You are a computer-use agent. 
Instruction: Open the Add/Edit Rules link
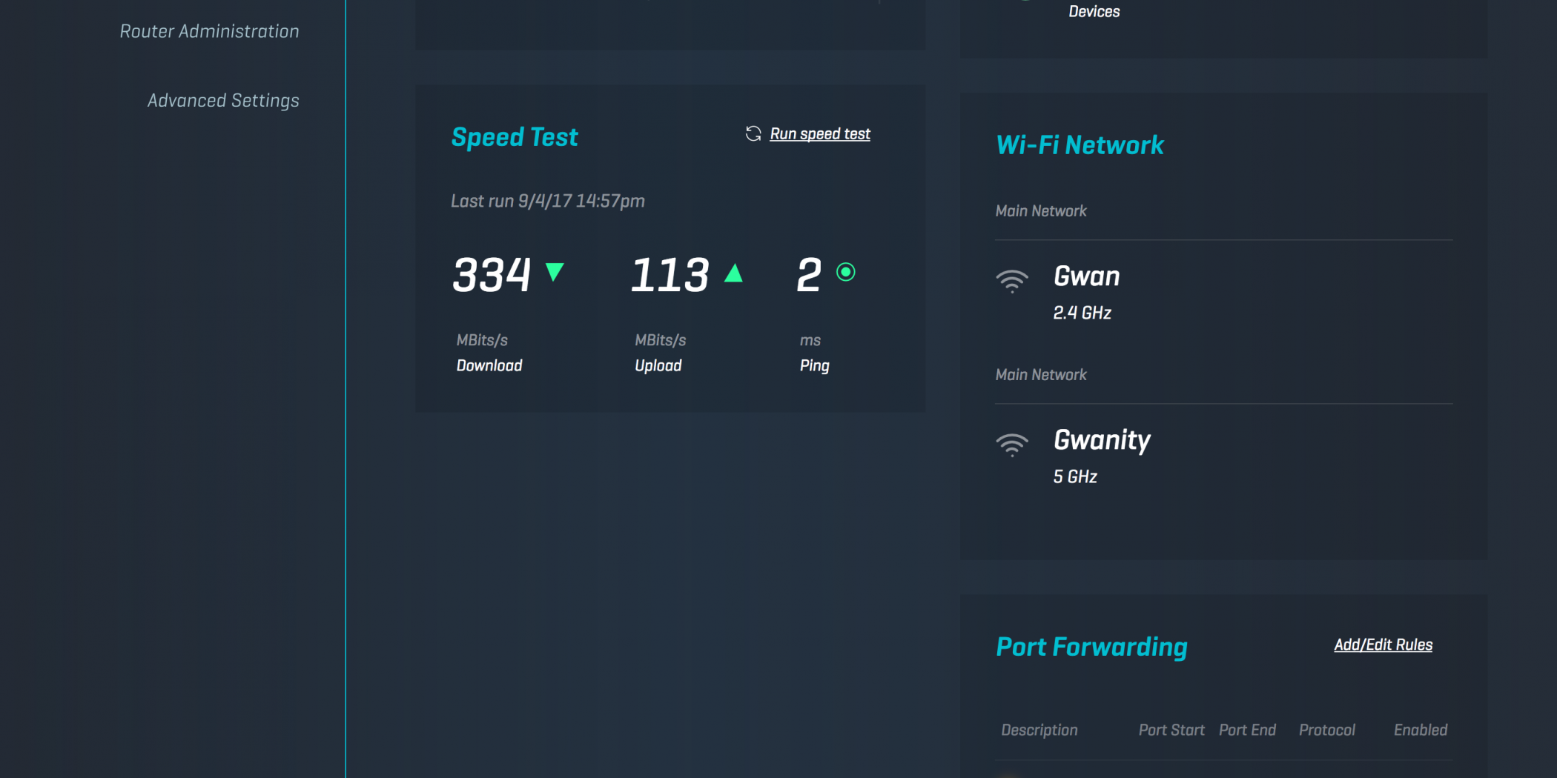(x=1383, y=645)
